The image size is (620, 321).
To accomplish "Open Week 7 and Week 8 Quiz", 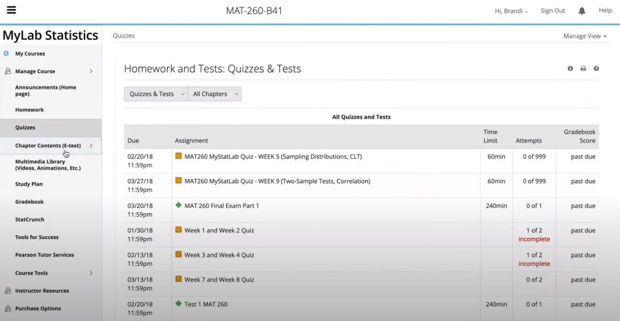I will 219,280.
